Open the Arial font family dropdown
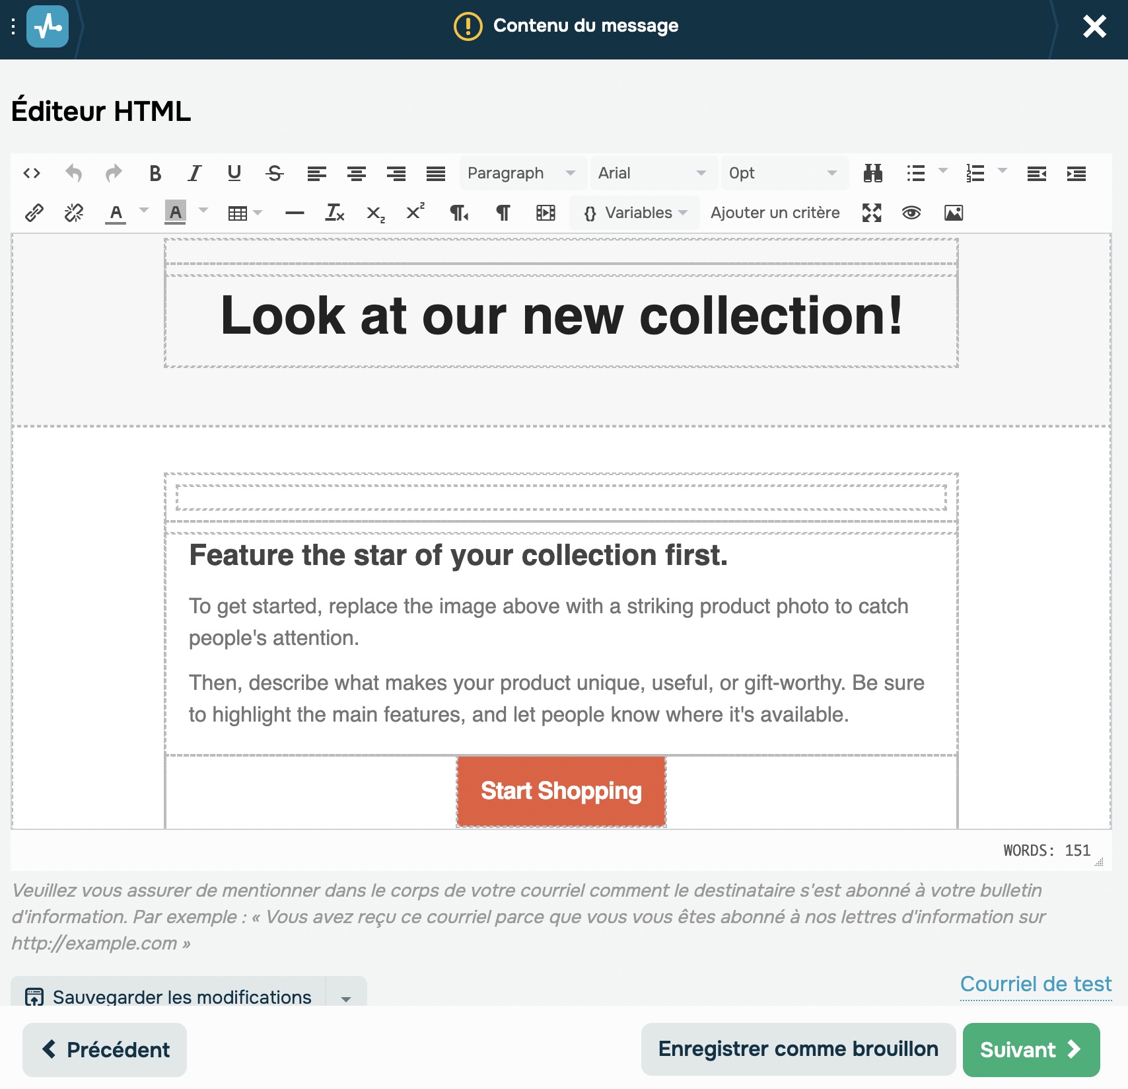Screen dimensions: 1128x1089 653,173
